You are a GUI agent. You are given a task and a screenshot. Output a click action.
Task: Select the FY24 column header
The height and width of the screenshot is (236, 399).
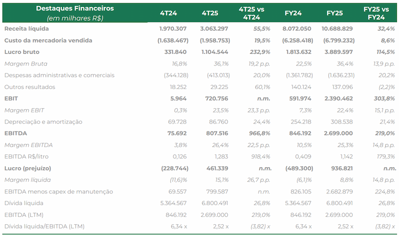pyautogui.click(x=293, y=13)
